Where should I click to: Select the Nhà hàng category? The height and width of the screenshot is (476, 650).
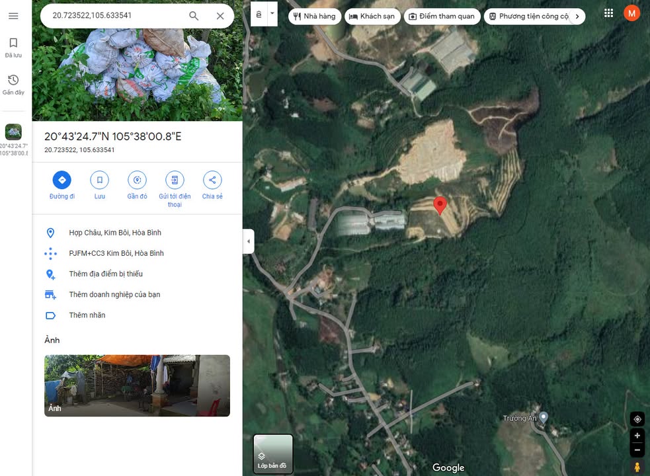point(314,16)
